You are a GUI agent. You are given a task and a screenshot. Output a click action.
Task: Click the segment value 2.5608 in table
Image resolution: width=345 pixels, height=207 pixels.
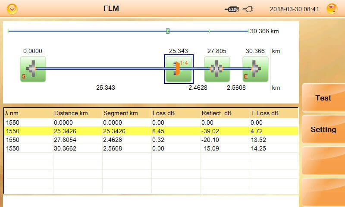(113, 148)
